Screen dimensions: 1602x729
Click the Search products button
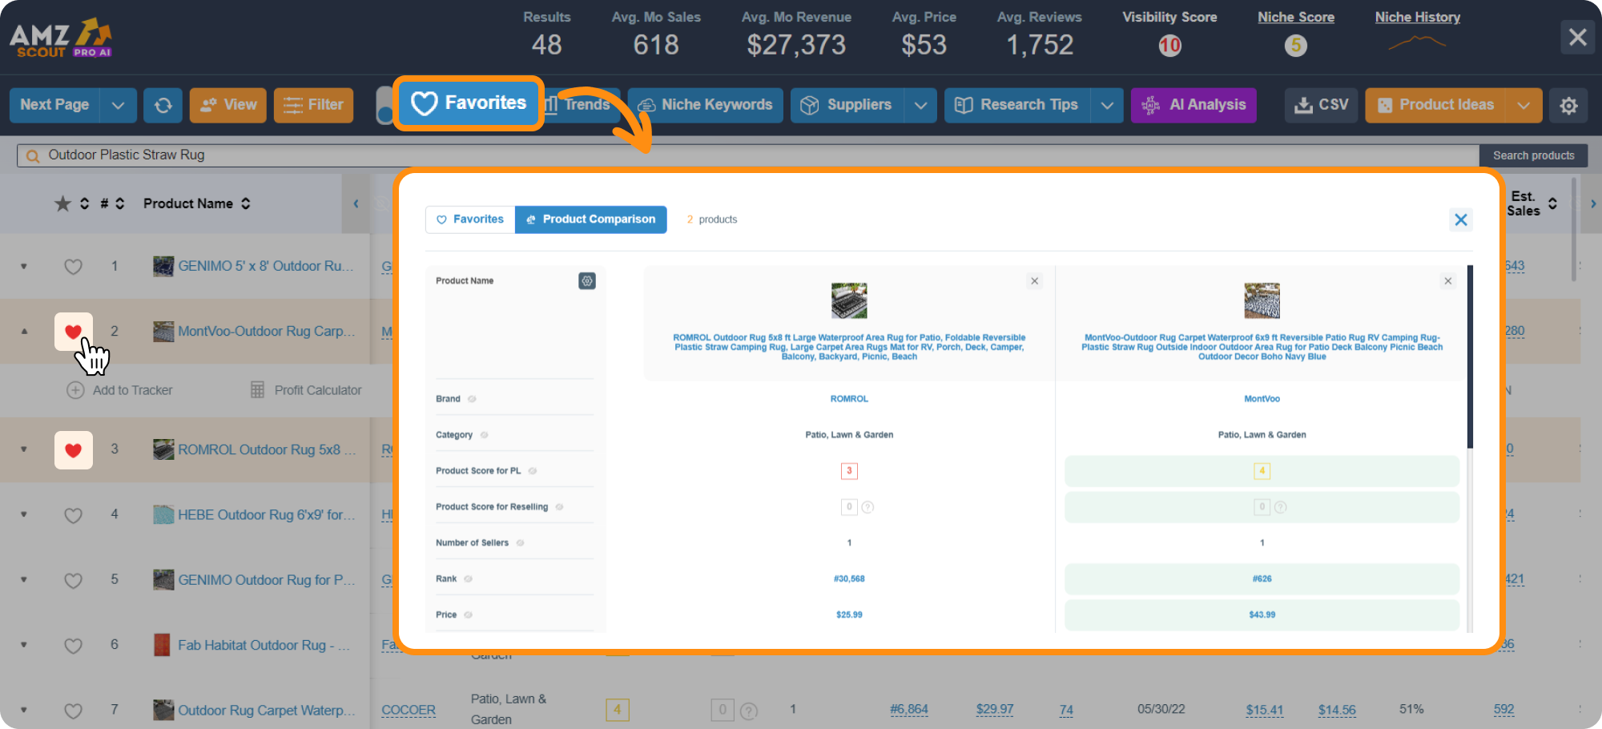1534,155
